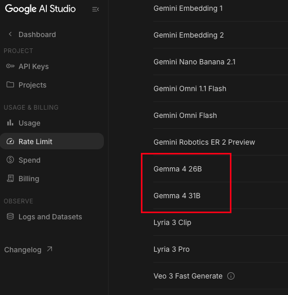
Task: Select Gemini Nano Banana 2.1 row
Action: [x=221, y=62]
